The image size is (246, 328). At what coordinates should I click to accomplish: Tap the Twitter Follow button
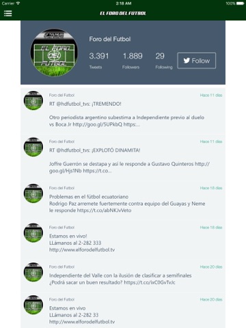197,61
